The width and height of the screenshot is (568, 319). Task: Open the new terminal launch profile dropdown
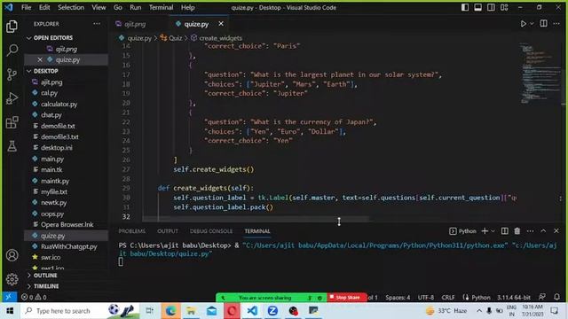(x=493, y=231)
